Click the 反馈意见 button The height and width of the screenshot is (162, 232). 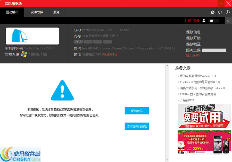[137, 111]
